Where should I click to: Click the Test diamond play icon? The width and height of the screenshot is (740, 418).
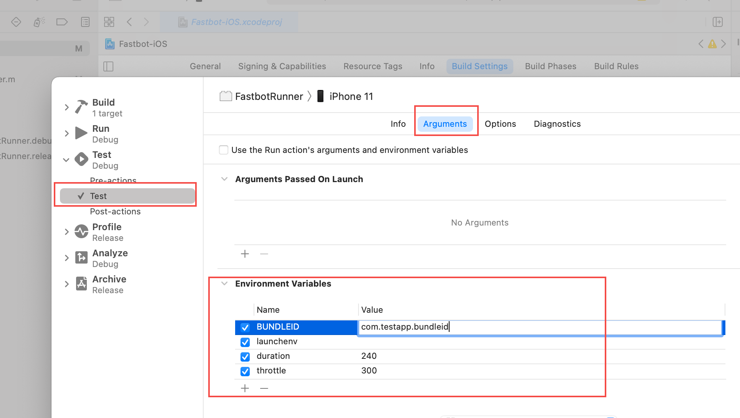(81, 159)
